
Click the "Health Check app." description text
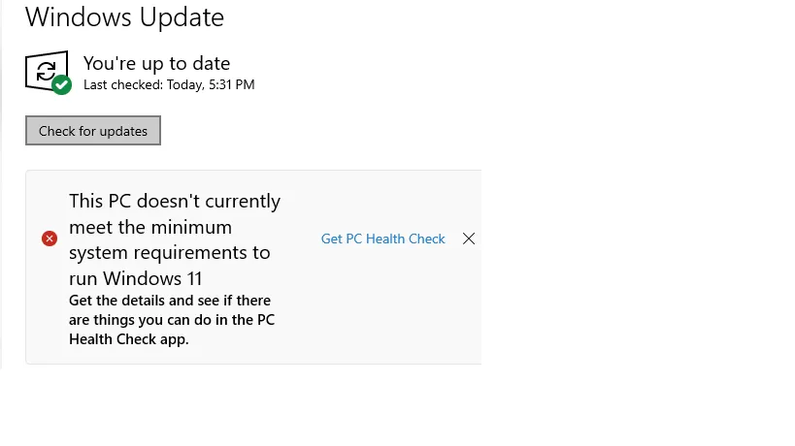pyautogui.click(x=129, y=339)
